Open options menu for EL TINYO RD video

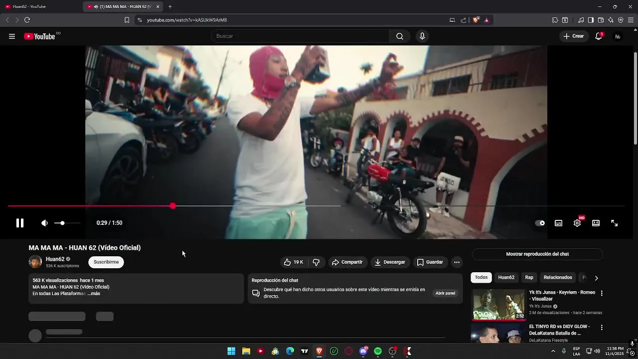click(602, 328)
